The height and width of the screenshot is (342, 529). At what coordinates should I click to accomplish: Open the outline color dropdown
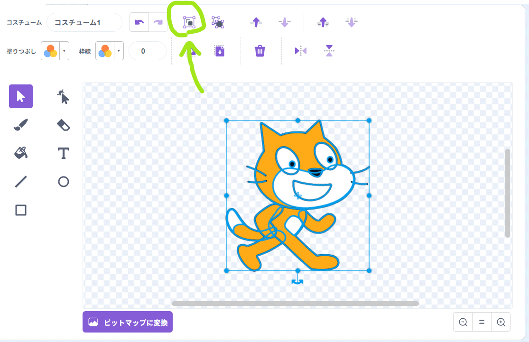coord(118,50)
